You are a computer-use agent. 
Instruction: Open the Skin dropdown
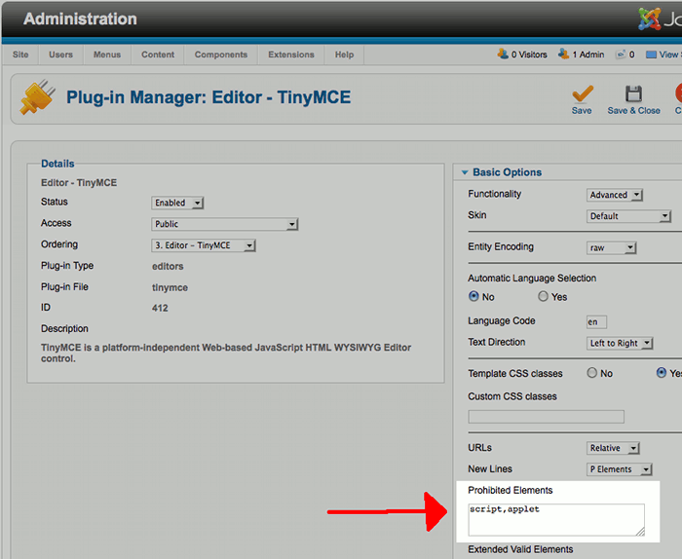pyautogui.click(x=628, y=216)
